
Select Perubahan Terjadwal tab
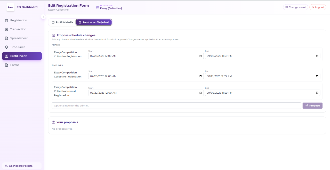click(x=94, y=22)
